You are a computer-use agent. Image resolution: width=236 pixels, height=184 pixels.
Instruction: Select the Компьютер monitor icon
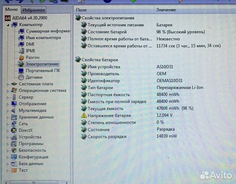pos(15,25)
